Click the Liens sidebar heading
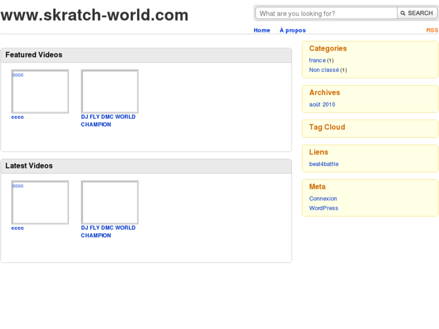Viewport: 439px width, 329px height. (x=319, y=152)
